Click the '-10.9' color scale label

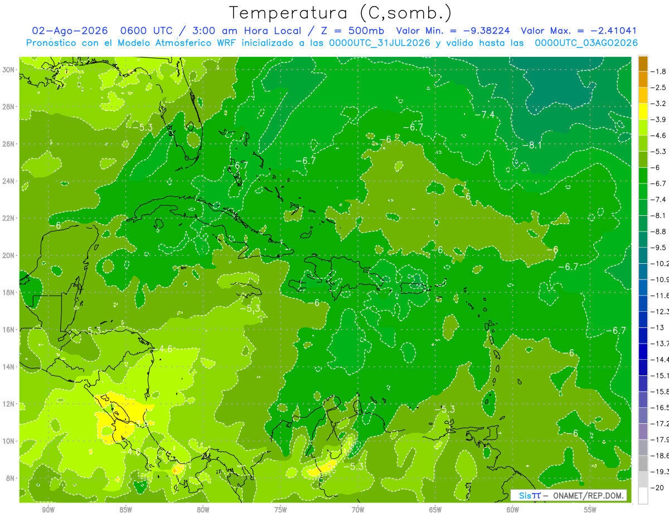tap(659, 279)
